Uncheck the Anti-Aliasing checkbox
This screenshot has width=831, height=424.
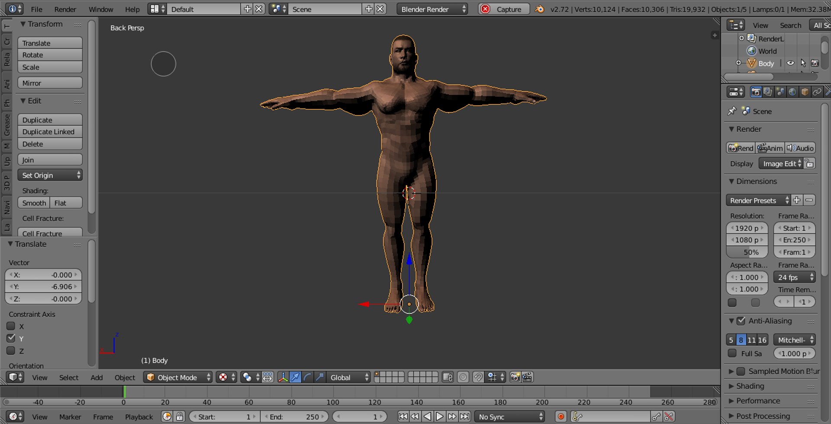(741, 321)
